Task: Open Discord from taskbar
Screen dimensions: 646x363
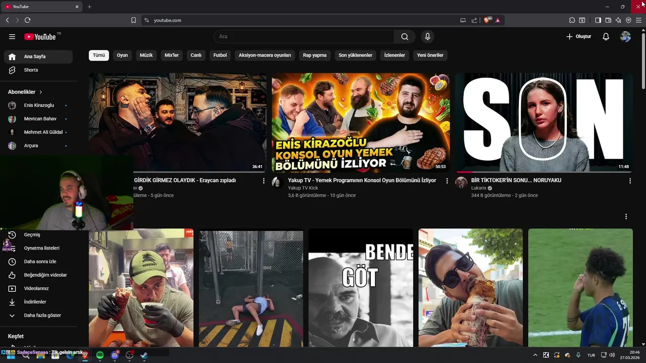Action: pyautogui.click(x=115, y=355)
